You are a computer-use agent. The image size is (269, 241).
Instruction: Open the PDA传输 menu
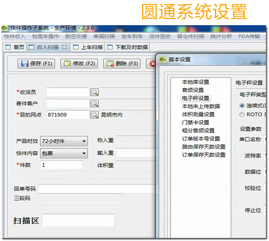[x=249, y=36]
